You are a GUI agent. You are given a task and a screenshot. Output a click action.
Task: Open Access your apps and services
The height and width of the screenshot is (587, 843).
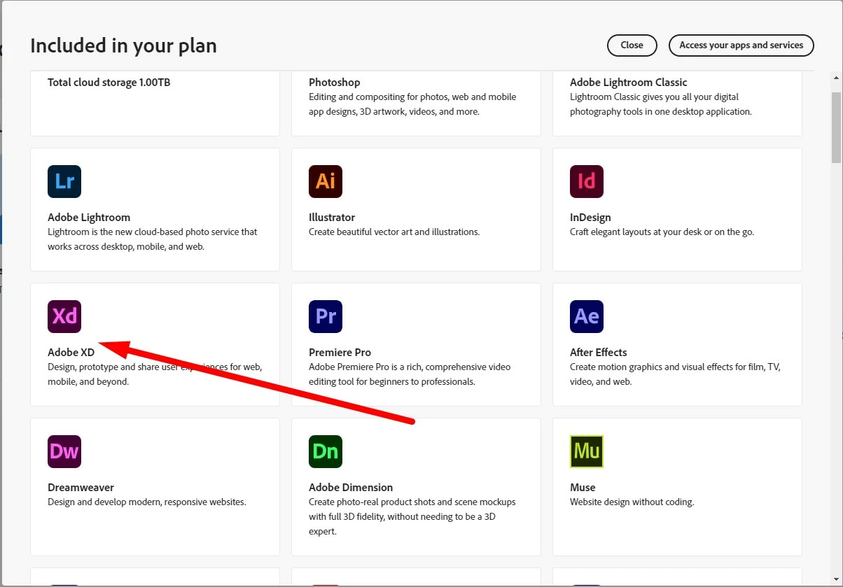(741, 45)
